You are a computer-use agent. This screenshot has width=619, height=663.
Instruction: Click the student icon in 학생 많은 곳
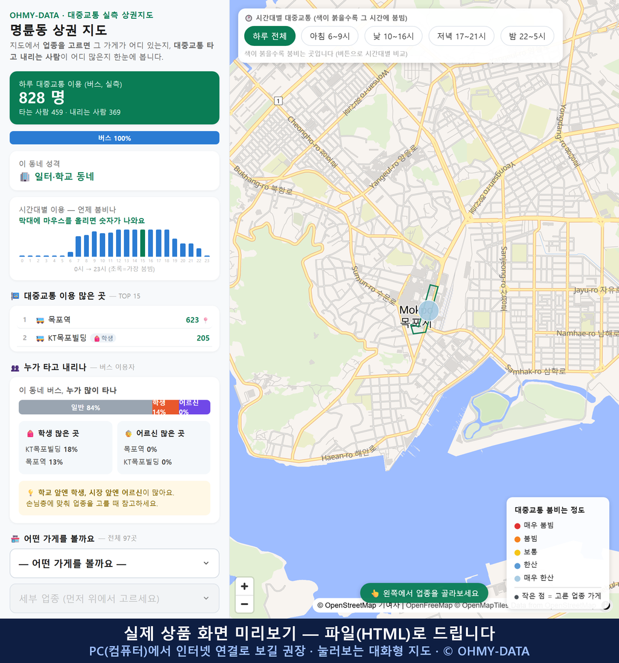30,434
